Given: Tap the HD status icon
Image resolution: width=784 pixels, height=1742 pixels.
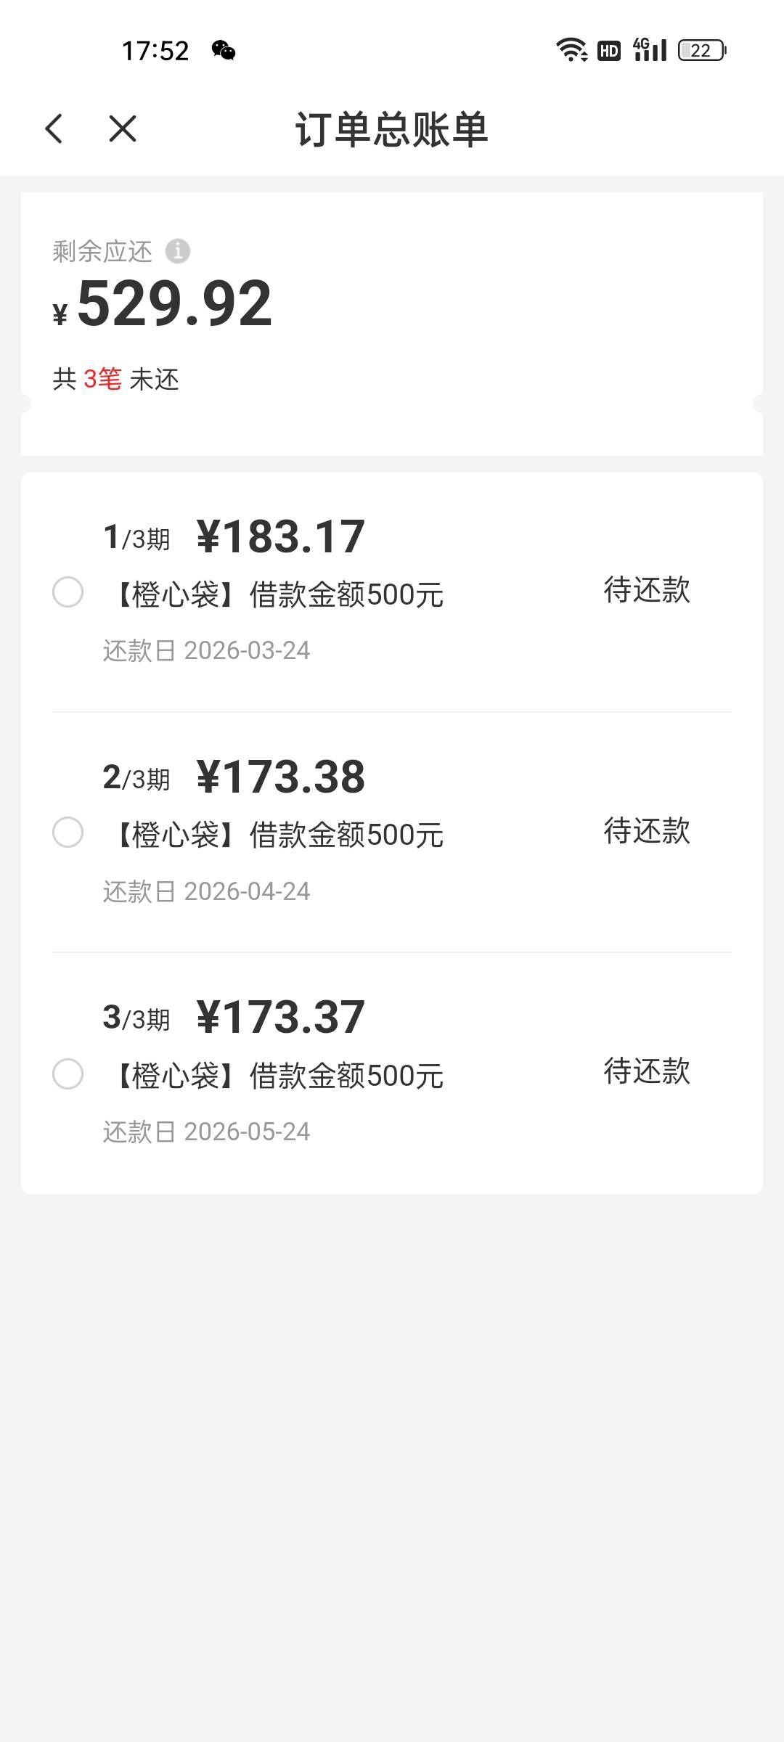Looking at the screenshot, I should point(609,51).
